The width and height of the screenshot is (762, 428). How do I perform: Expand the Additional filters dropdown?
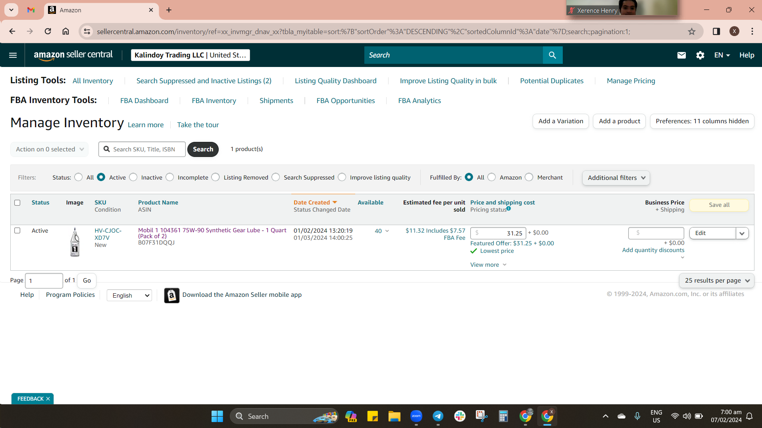coord(616,178)
